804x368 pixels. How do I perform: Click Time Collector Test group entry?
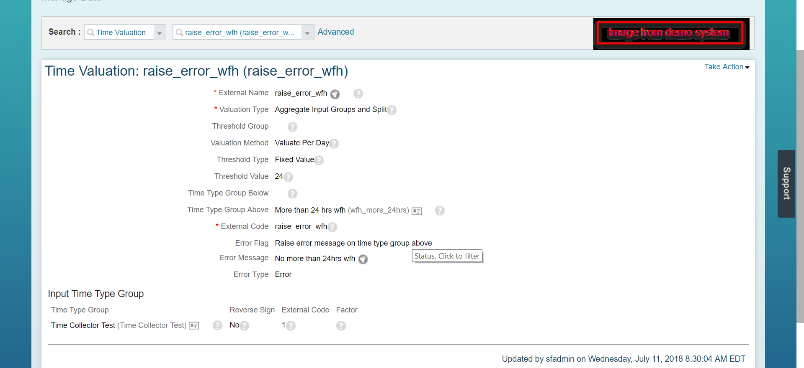(x=83, y=325)
